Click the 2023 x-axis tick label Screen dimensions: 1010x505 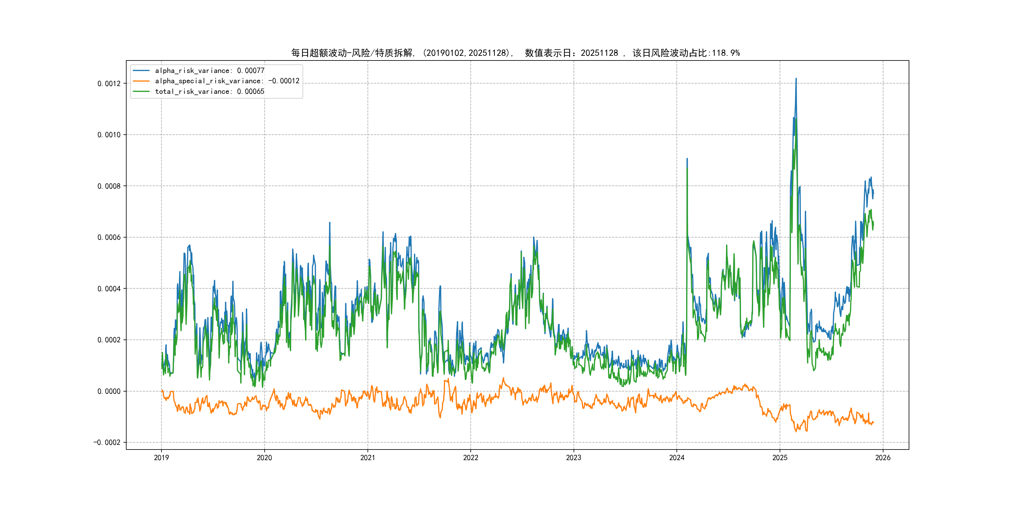(x=574, y=458)
